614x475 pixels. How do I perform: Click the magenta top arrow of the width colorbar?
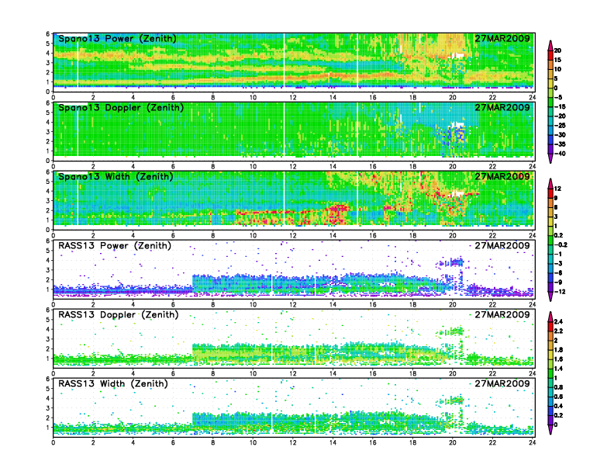point(550,317)
